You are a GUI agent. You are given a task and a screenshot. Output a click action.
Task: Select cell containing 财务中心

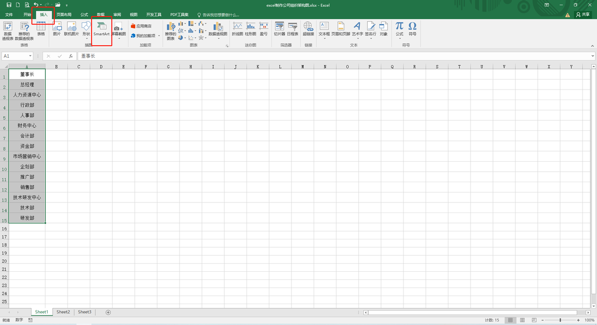point(27,125)
